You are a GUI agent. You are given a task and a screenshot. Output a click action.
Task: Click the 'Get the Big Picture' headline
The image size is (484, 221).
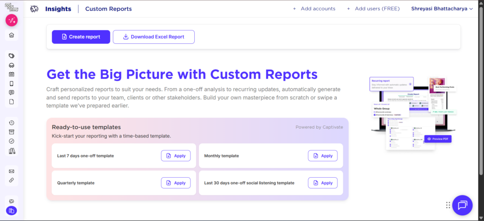coord(182,74)
